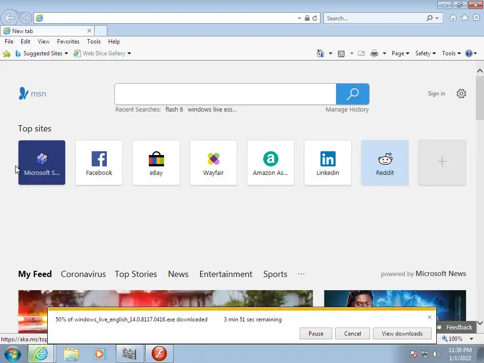The width and height of the screenshot is (484, 363).
Task: Open the eBay top site tile
Action: pyautogui.click(x=156, y=163)
